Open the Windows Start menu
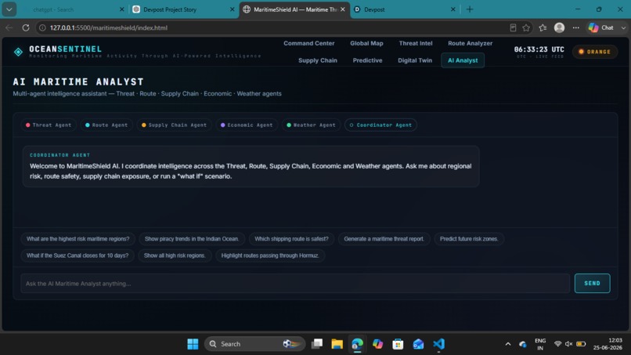 193,344
